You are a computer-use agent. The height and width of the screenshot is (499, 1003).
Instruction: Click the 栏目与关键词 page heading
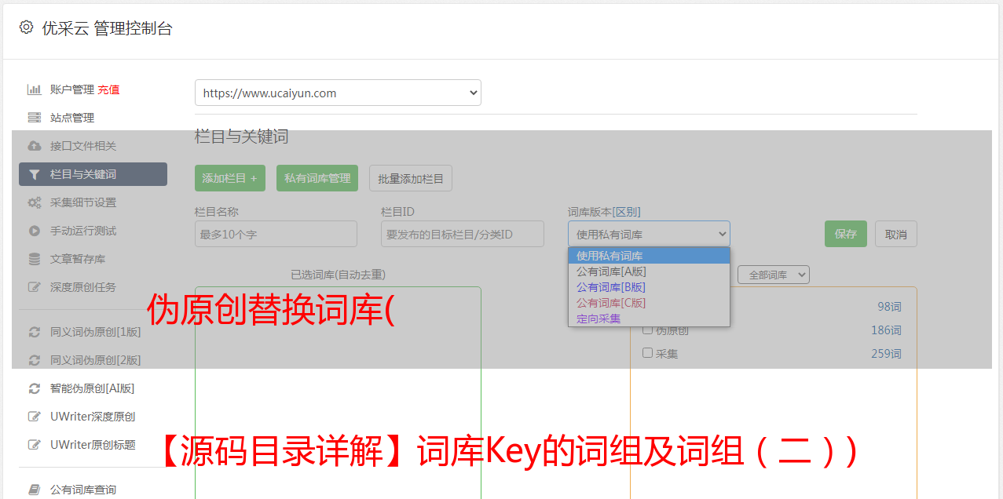(x=242, y=137)
